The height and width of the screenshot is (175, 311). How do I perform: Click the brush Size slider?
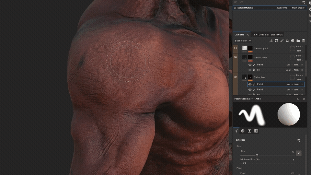coord(267,155)
